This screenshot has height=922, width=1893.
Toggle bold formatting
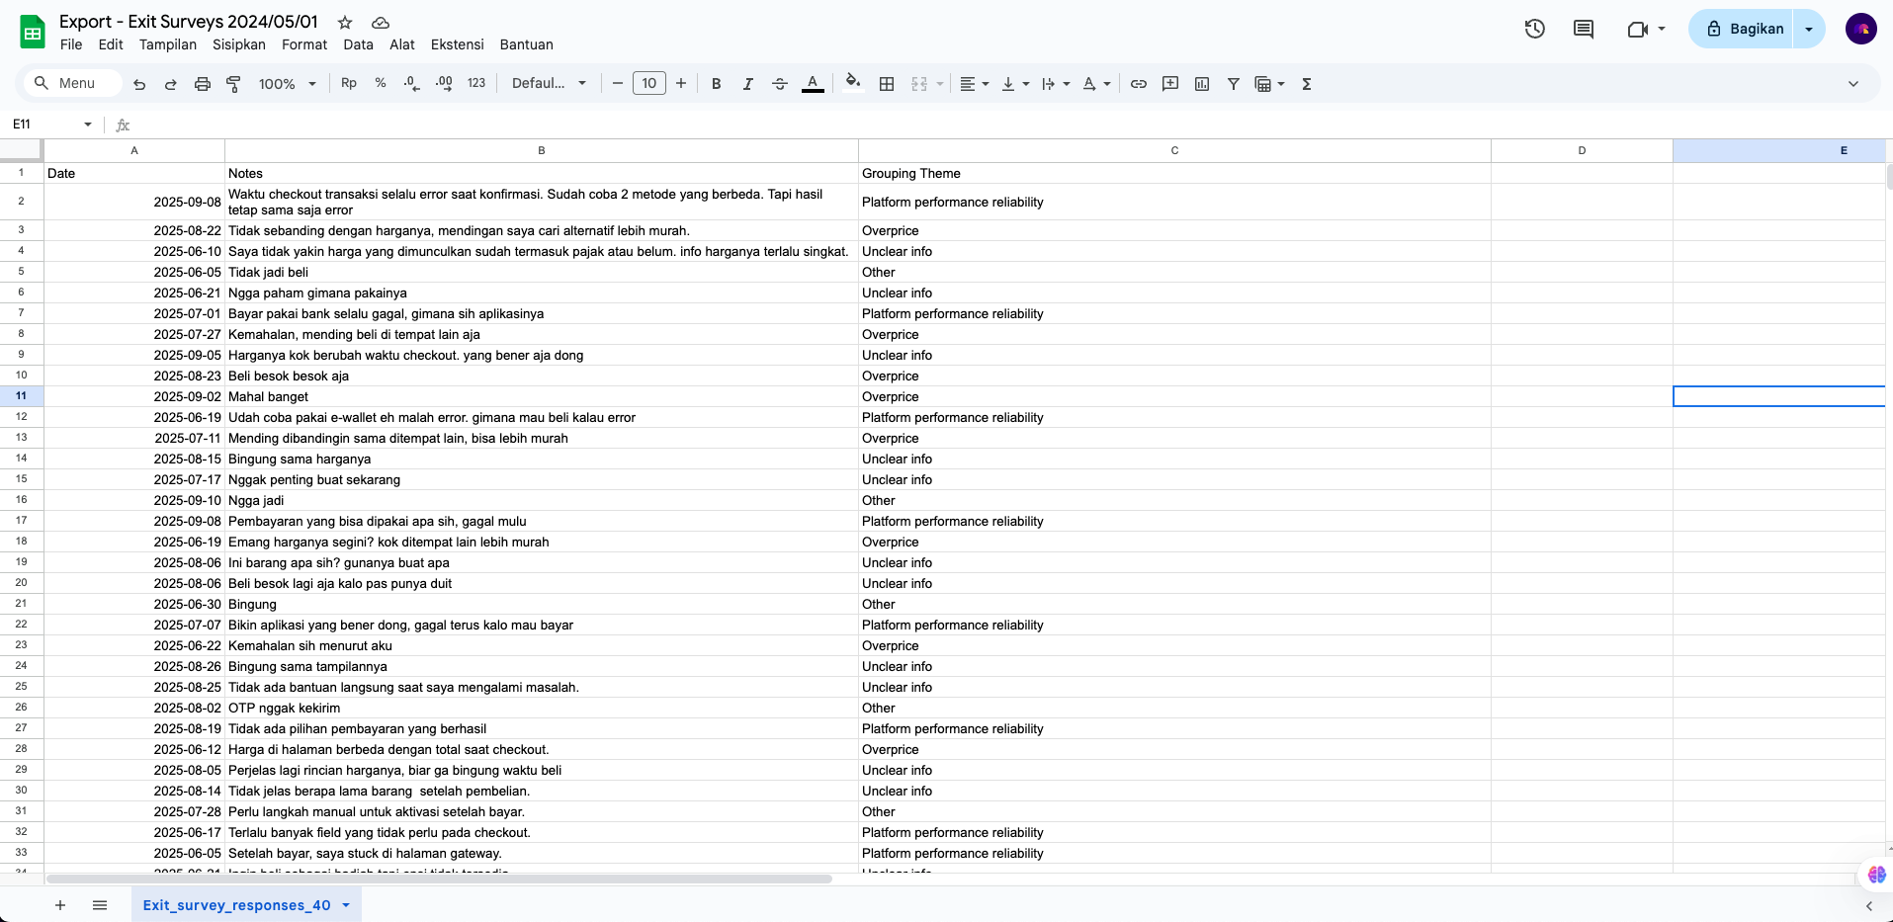click(717, 84)
